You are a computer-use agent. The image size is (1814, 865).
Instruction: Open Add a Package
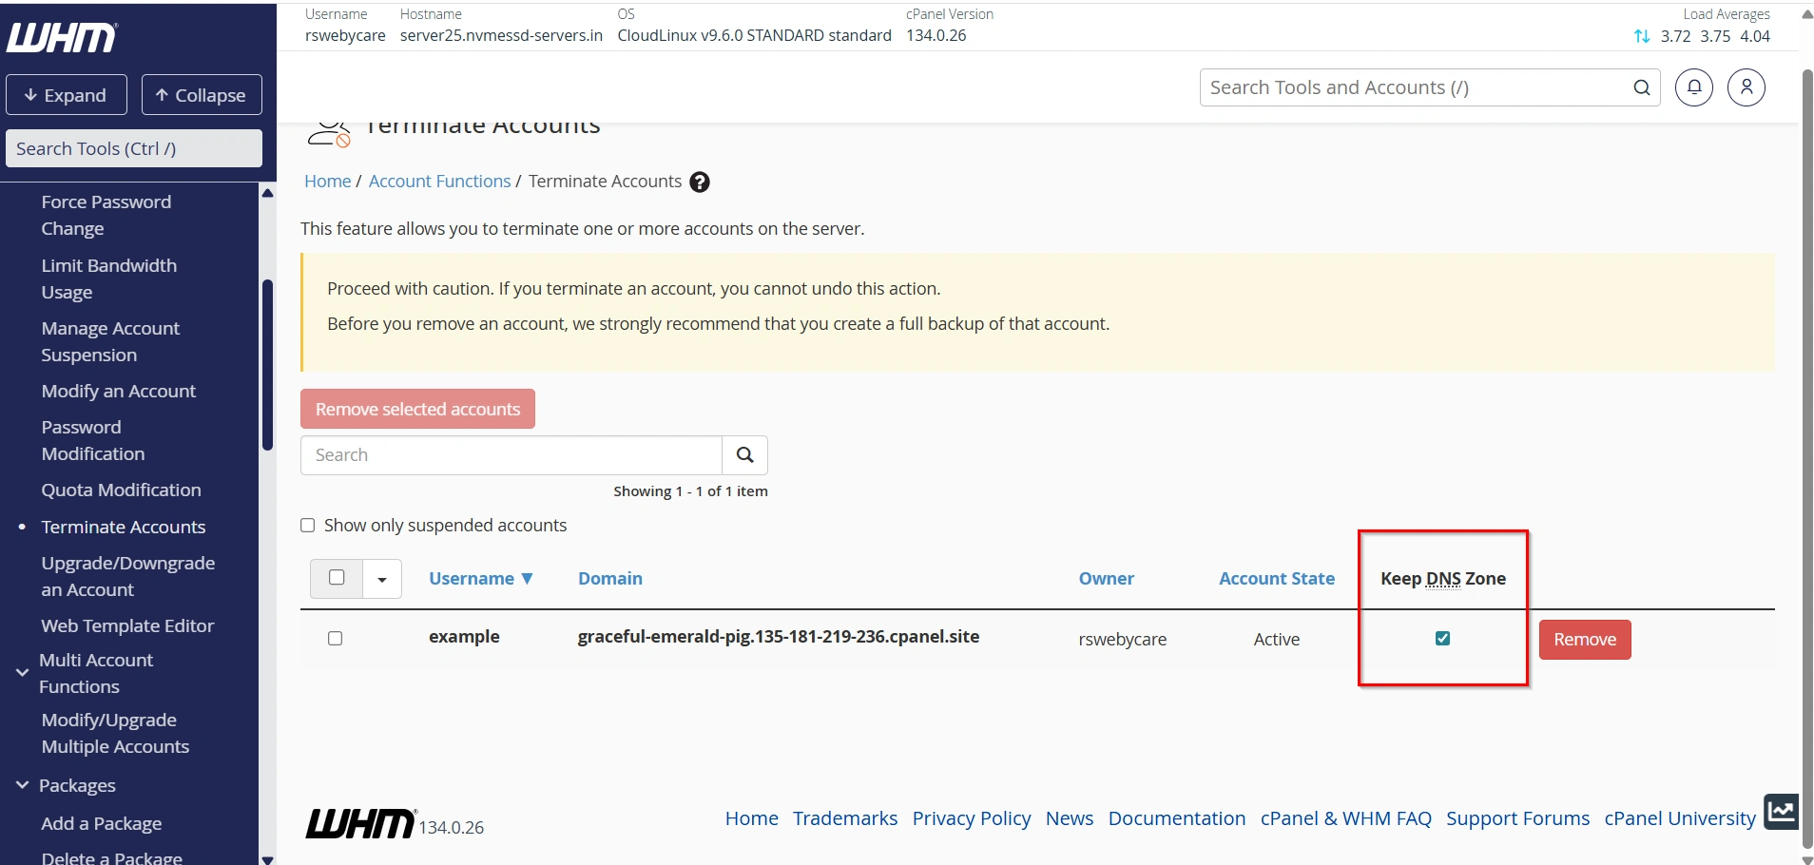click(x=102, y=823)
